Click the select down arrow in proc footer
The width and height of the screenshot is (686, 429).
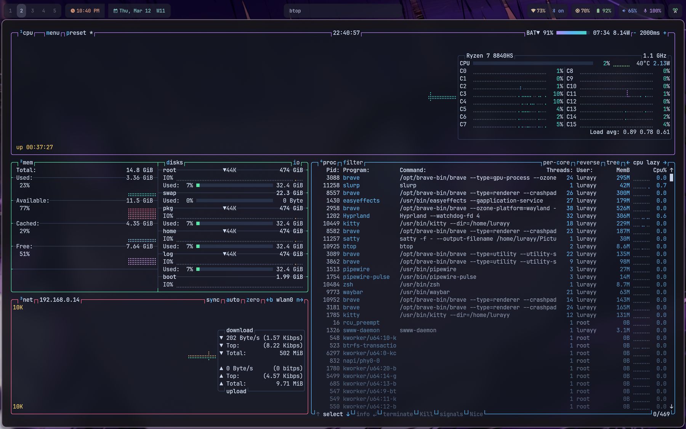click(348, 414)
